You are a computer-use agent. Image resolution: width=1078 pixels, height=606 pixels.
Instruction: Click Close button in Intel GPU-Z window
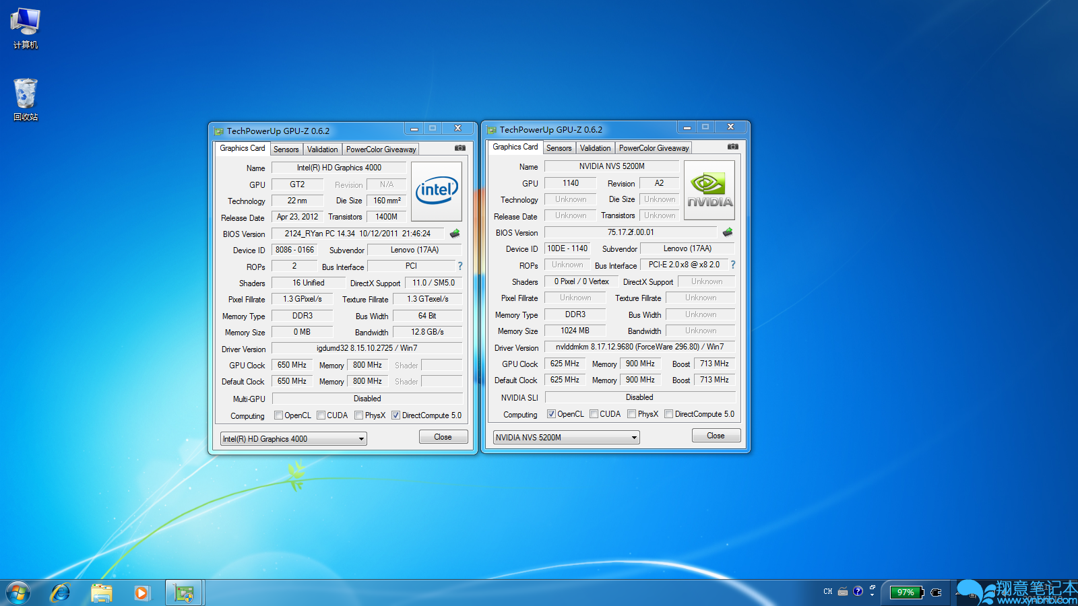(x=443, y=437)
